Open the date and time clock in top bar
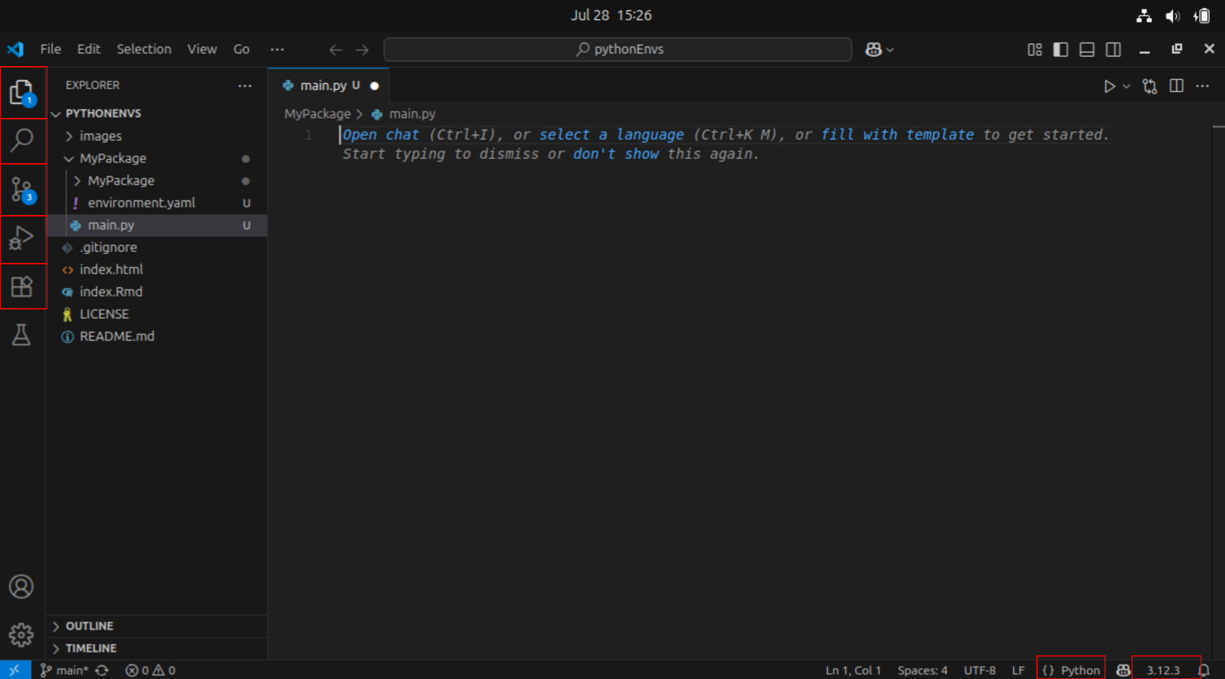The image size is (1225, 679). point(611,16)
